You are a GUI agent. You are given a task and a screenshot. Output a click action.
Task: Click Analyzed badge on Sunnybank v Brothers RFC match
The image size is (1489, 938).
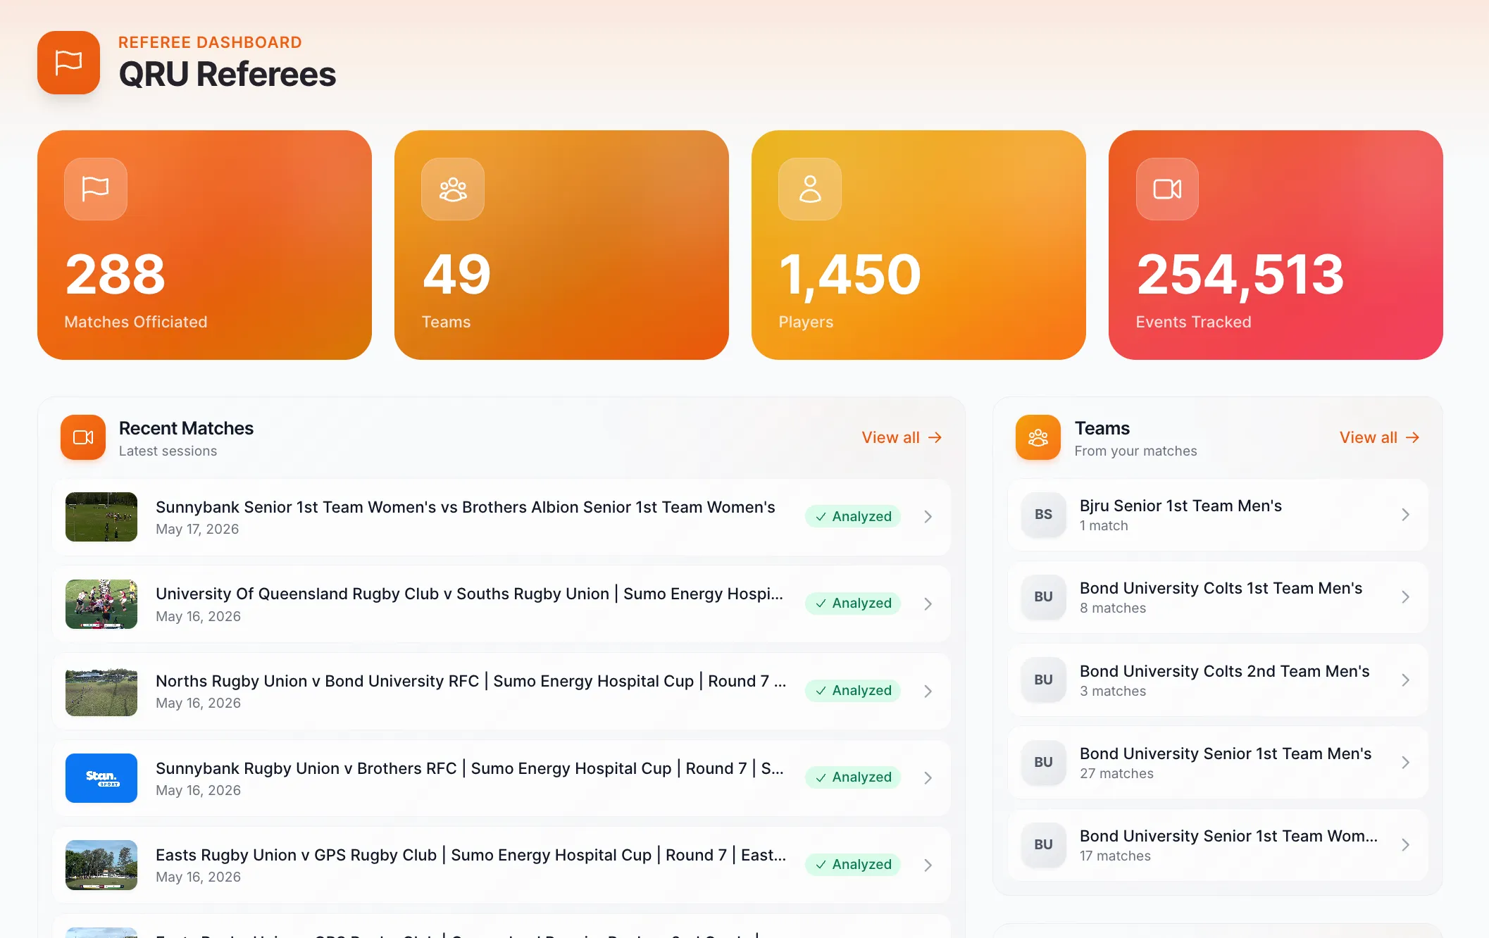coord(853,777)
